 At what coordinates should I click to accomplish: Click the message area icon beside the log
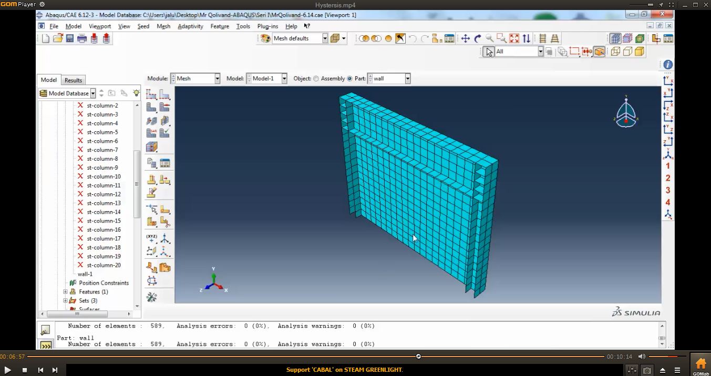[x=46, y=330]
